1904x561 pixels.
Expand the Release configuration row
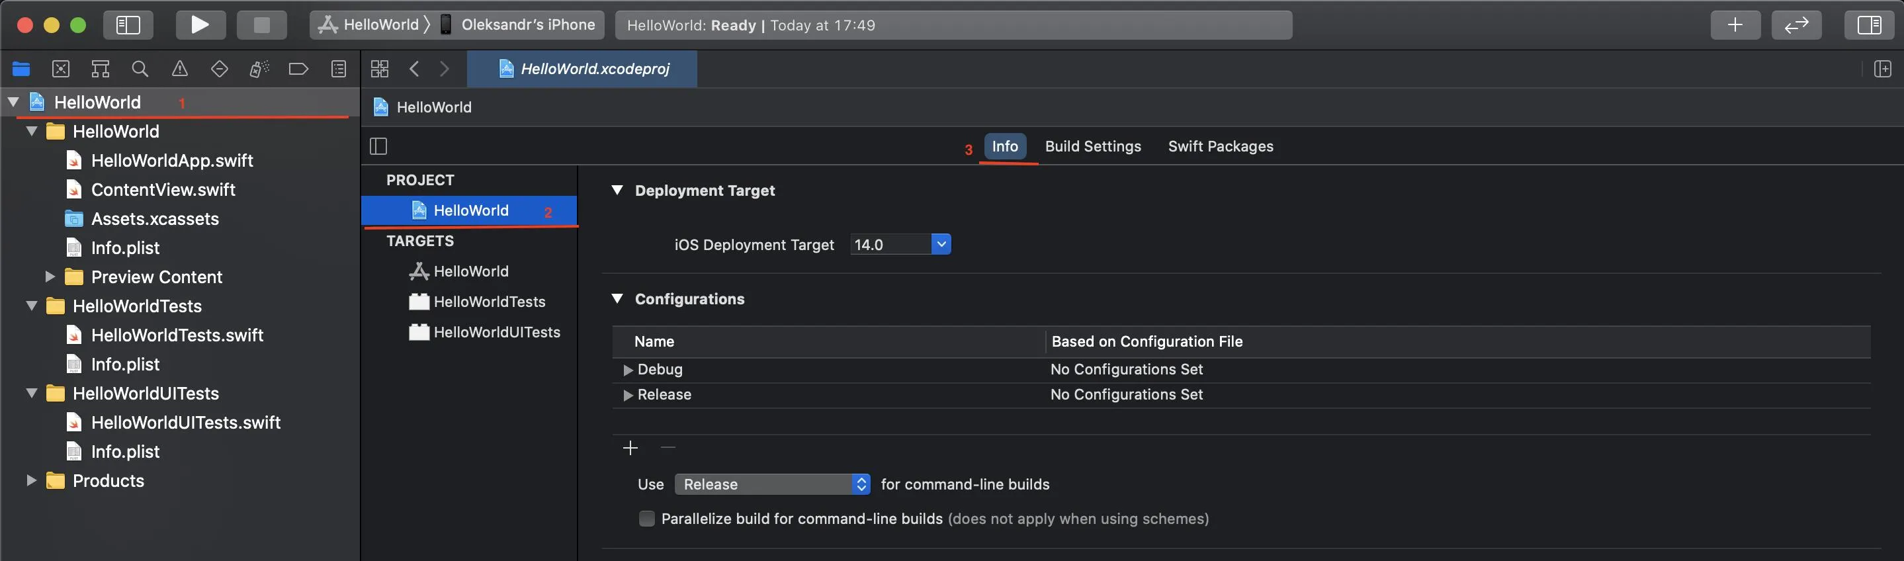tap(628, 395)
